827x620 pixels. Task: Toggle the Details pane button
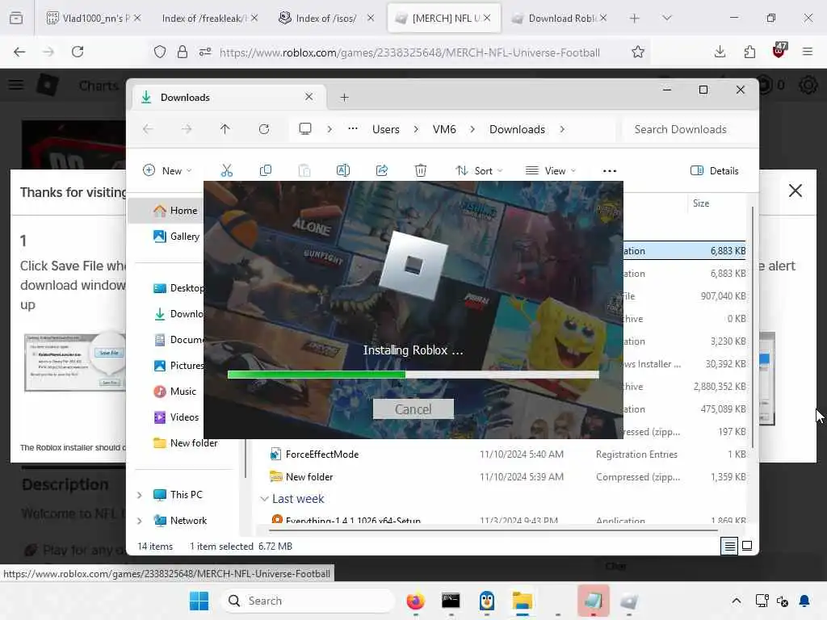pyautogui.click(x=714, y=170)
